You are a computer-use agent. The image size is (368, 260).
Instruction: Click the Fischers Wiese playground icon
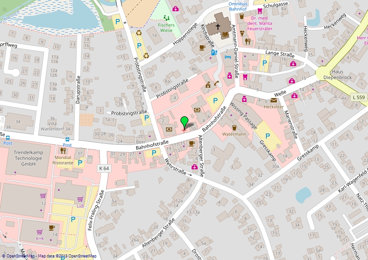tap(166, 18)
